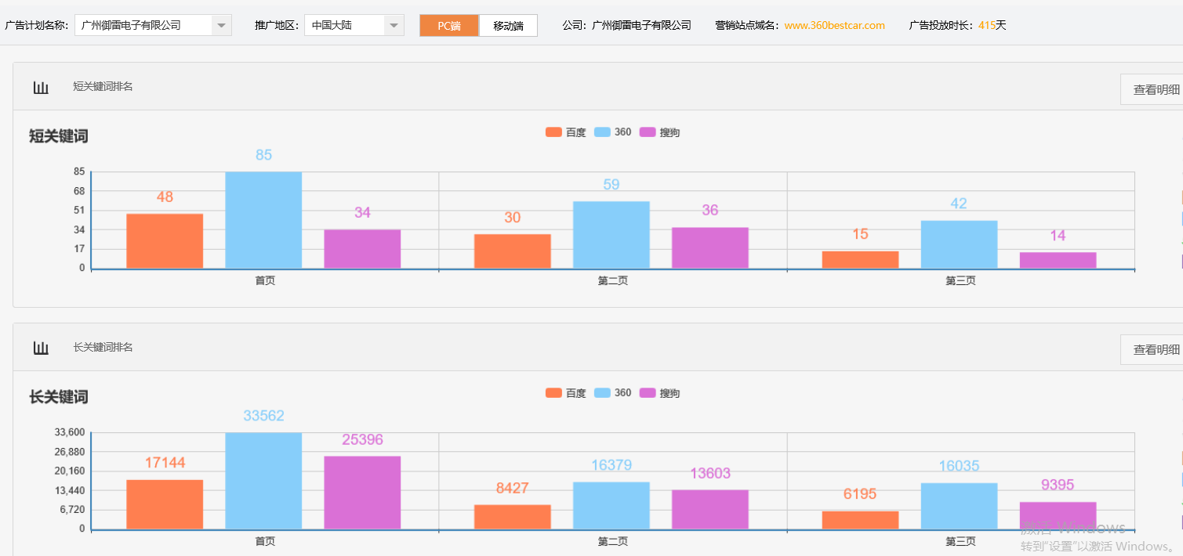Click the bar chart icon beside 长关键词排名
Viewport: 1183px width, 556px height.
coord(41,348)
